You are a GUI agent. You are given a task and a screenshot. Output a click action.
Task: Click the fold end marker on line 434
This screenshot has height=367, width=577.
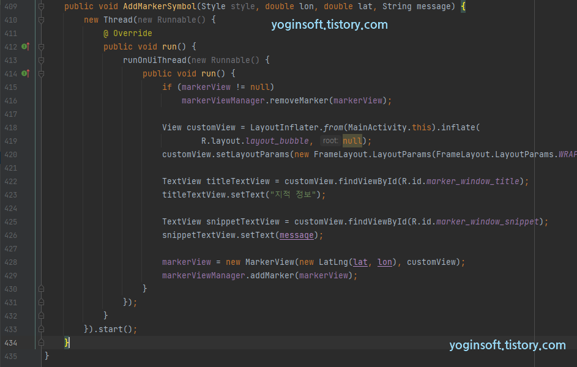coord(41,343)
